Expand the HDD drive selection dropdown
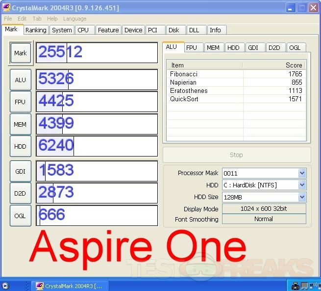The image size is (321, 291). pyautogui.click(x=302, y=185)
